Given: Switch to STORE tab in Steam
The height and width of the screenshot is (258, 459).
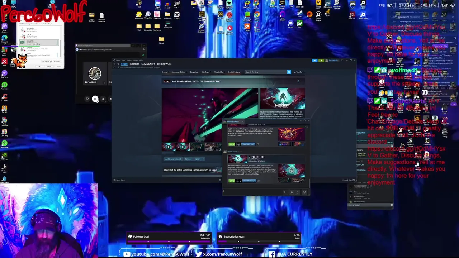Looking at the screenshot, I should pos(124,64).
